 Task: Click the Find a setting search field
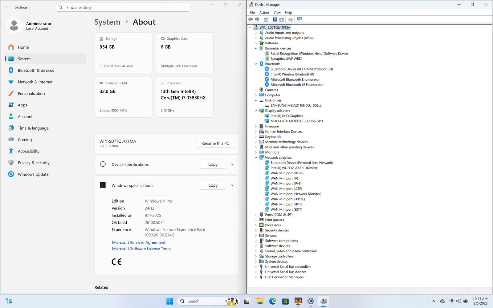123,7
